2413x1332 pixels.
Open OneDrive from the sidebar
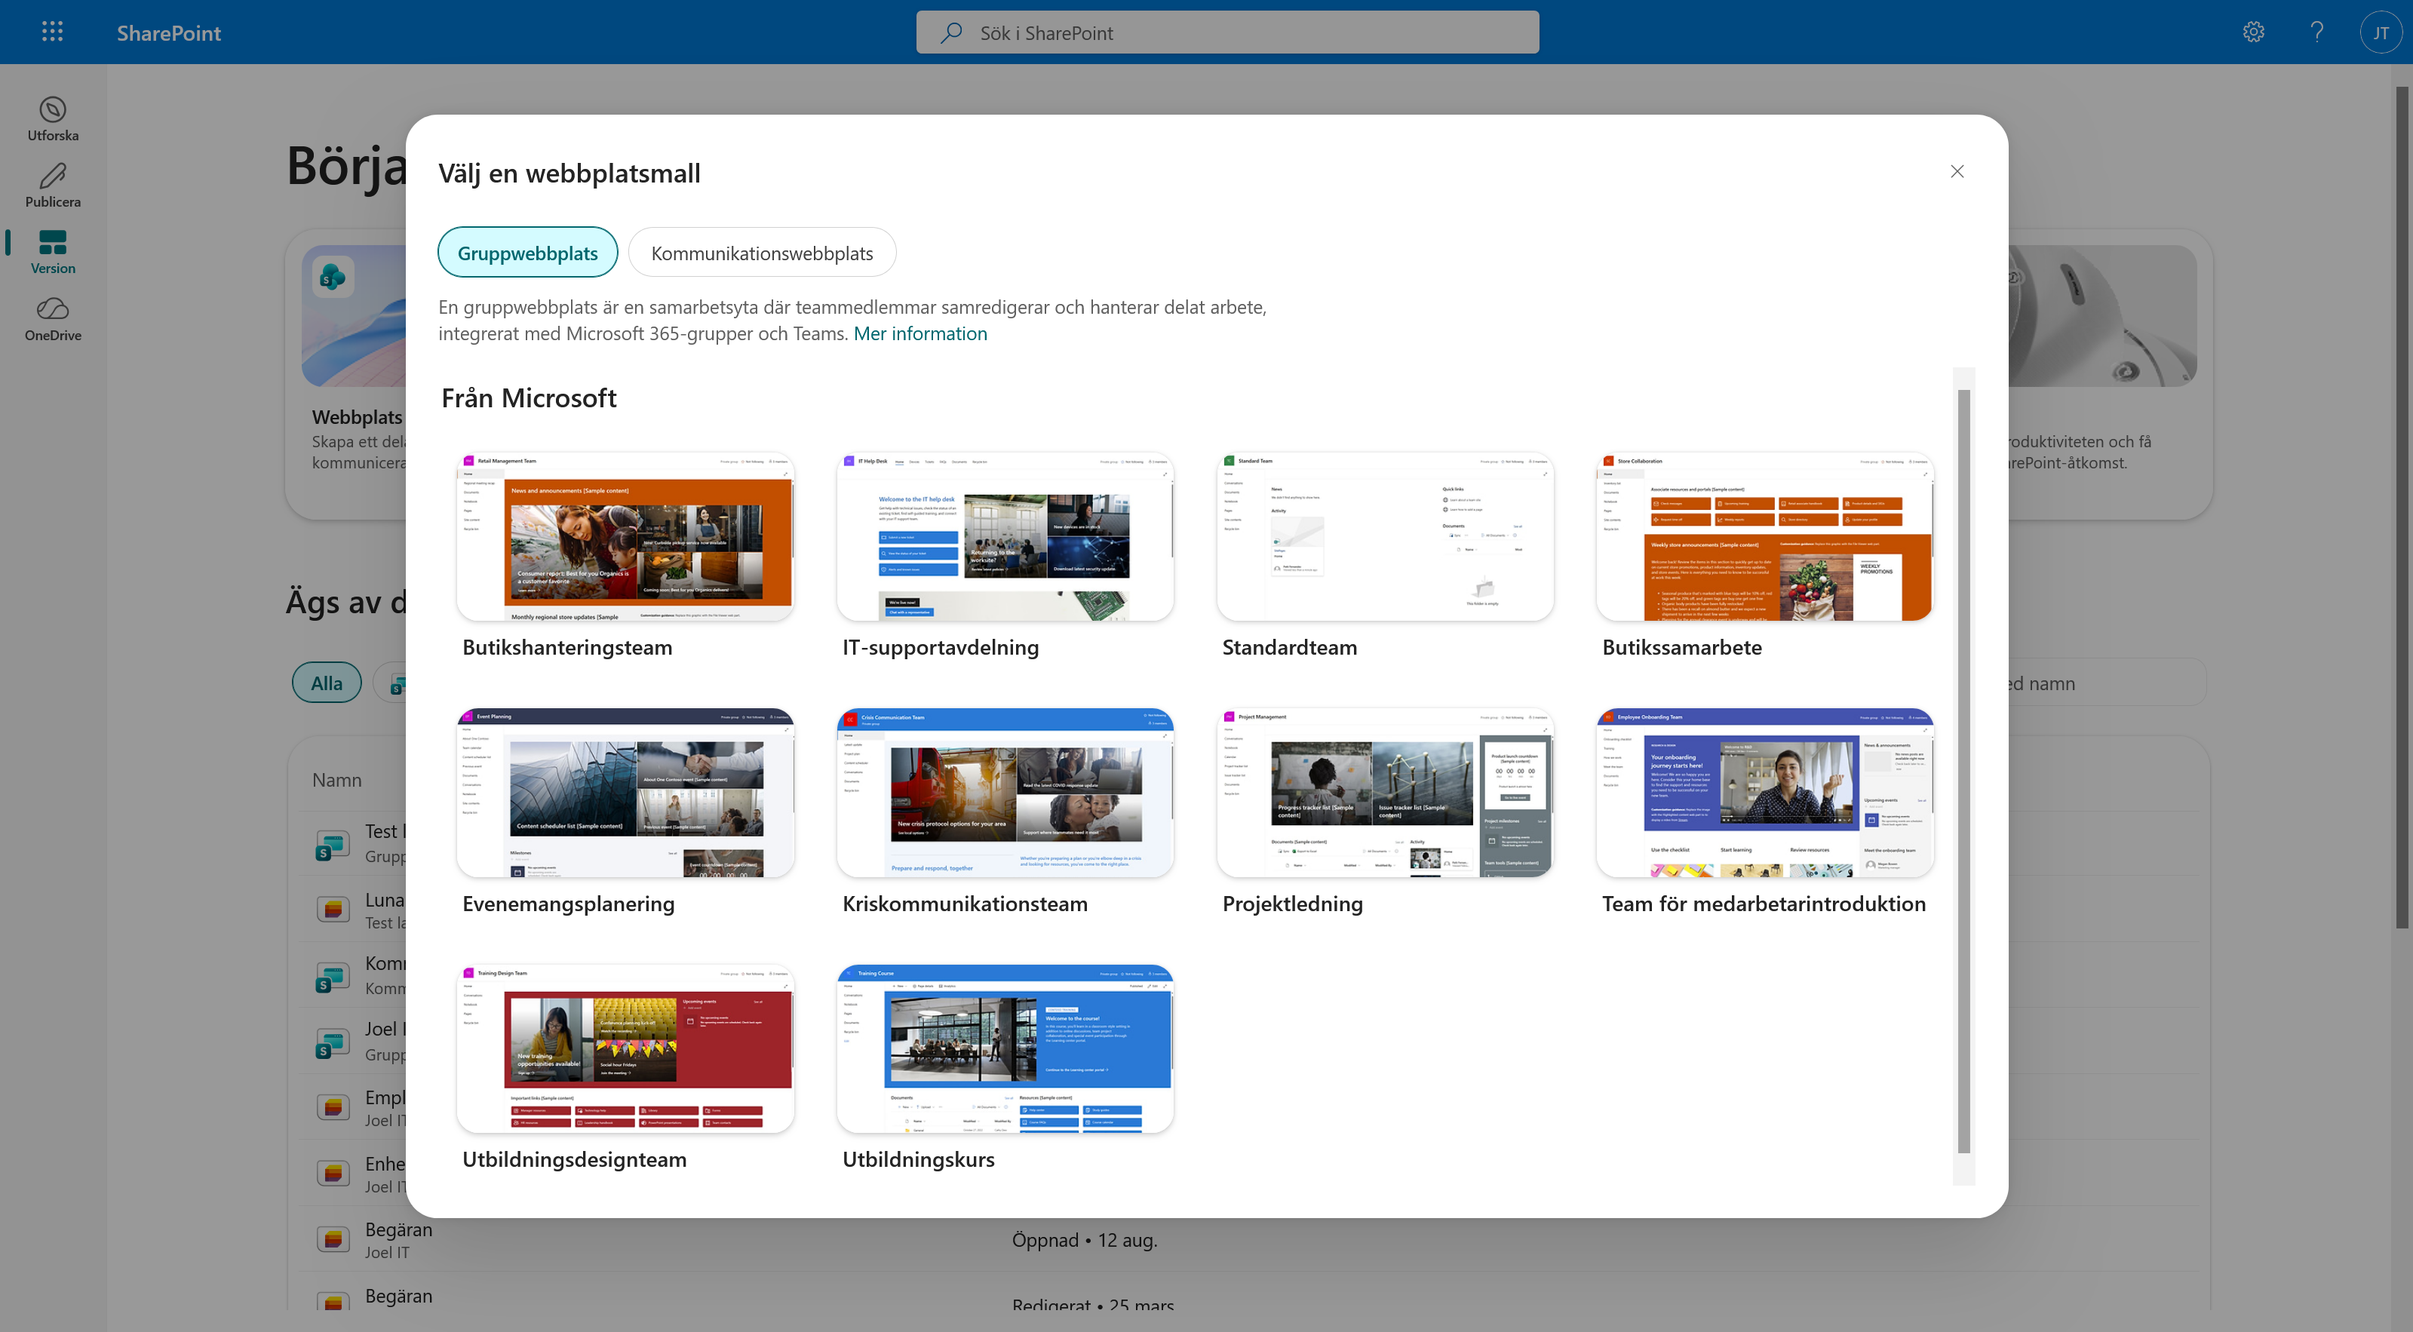(53, 319)
